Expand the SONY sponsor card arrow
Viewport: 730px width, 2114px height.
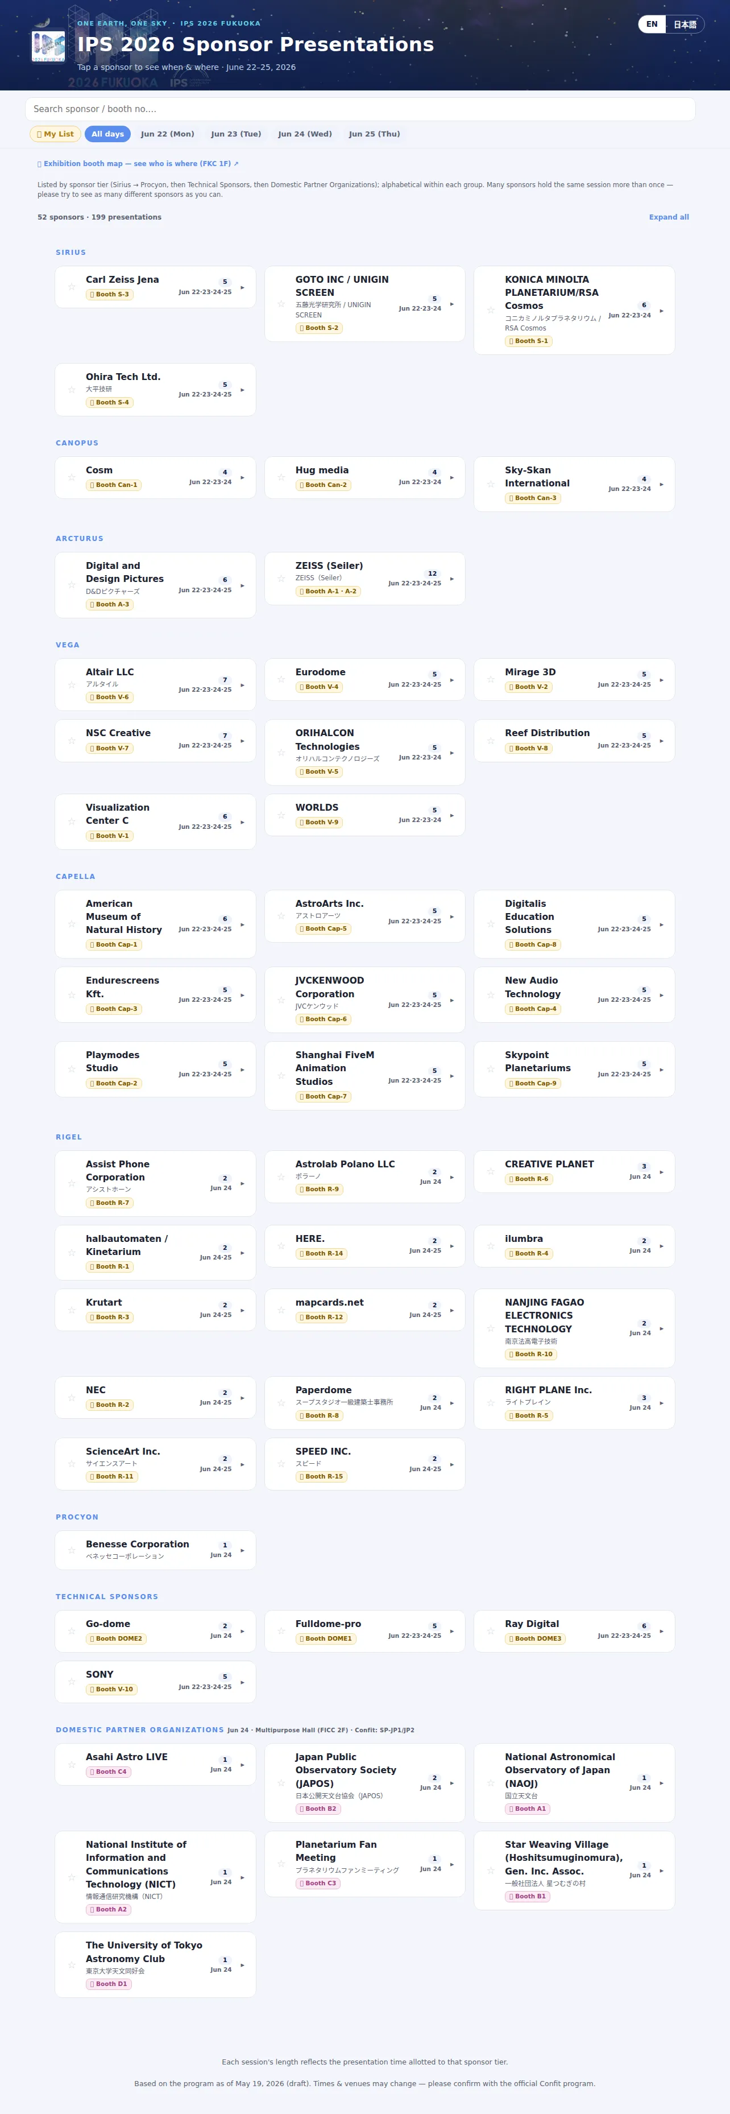tap(242, 1682)
